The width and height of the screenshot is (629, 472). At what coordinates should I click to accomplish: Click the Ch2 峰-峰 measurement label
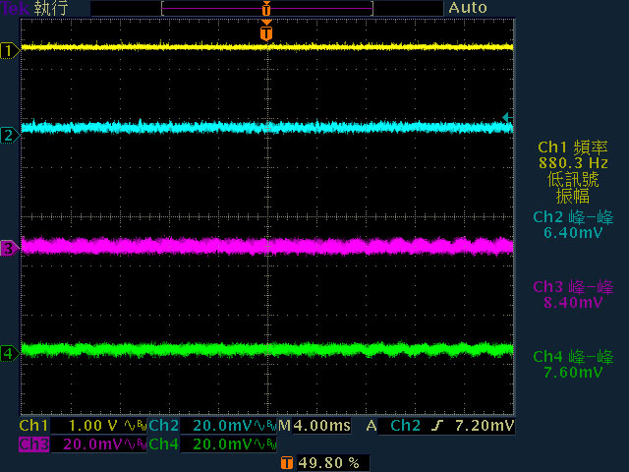pyautogui.click(x=573, y=217)
